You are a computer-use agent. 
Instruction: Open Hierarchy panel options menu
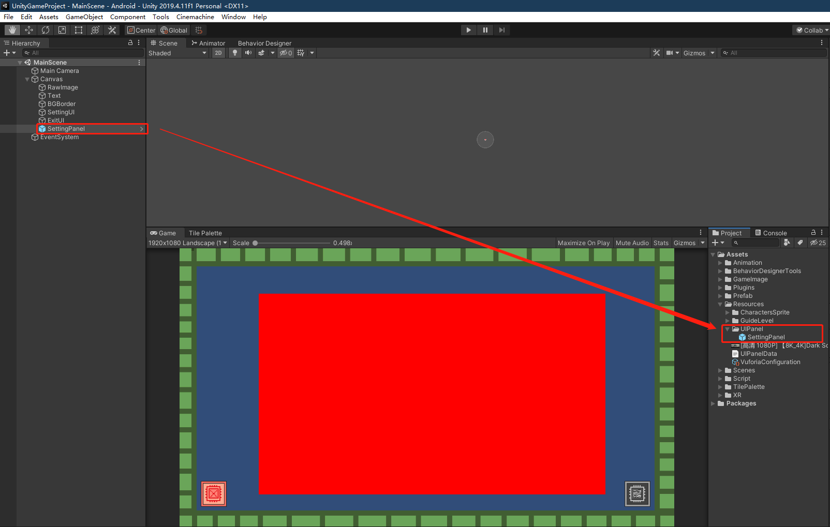point(139,43)
